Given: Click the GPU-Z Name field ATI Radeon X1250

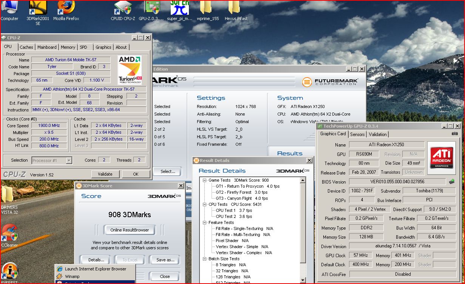Looking at the screenshot, I should tap(386, 145).
